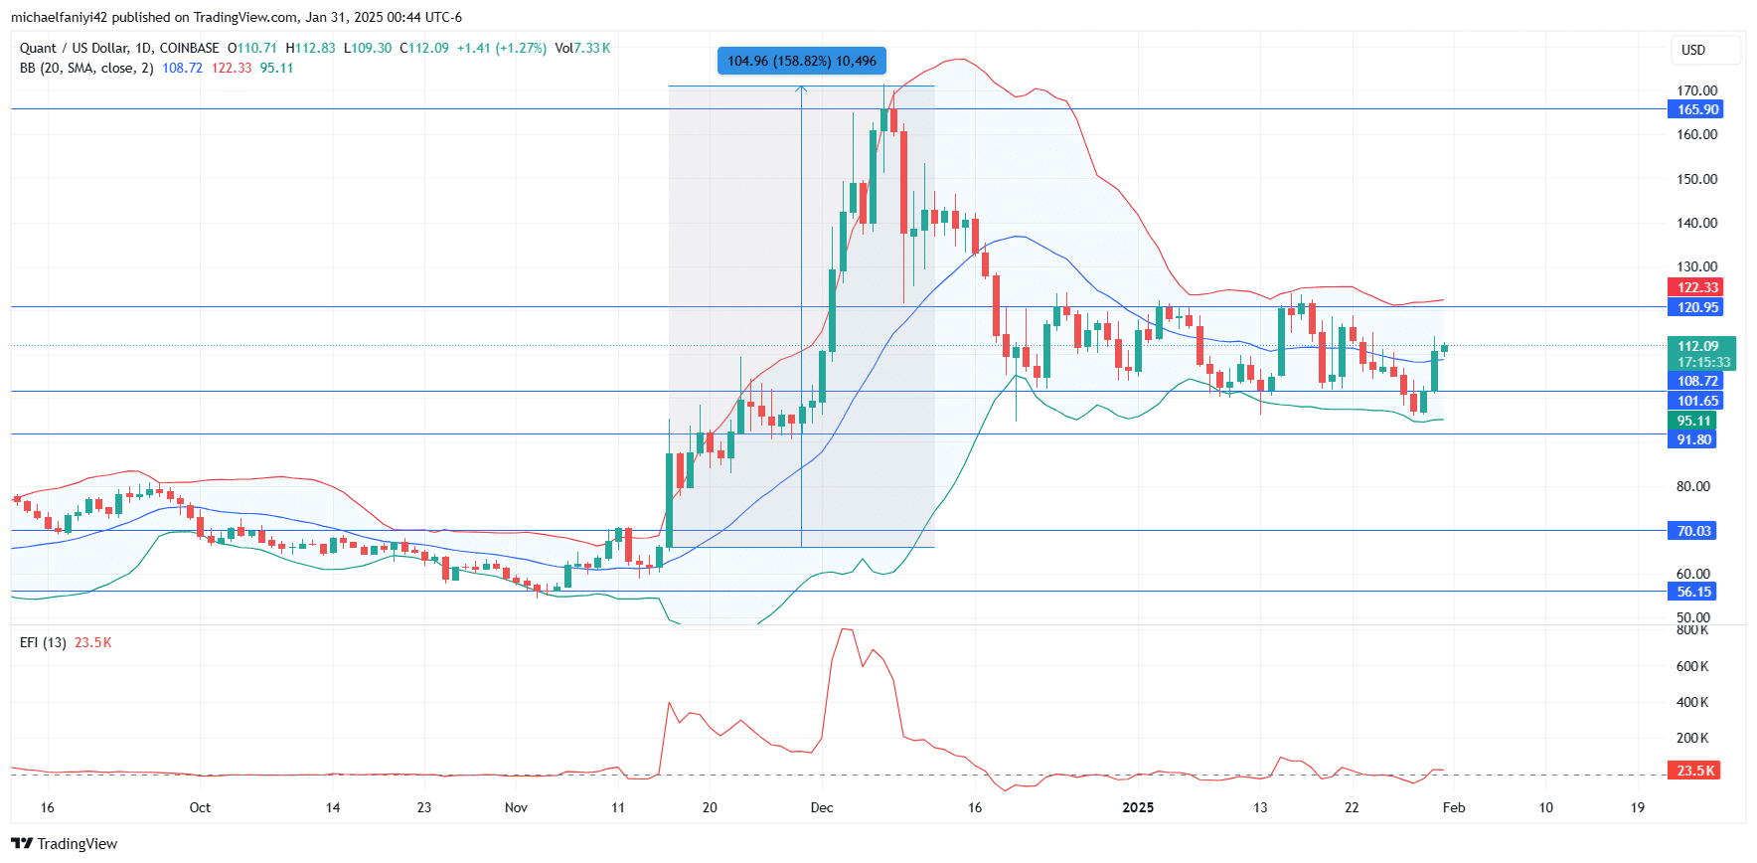Click the 91.80 price level label
This screenshot has height=863, width=1757.
click(1691, 439)
